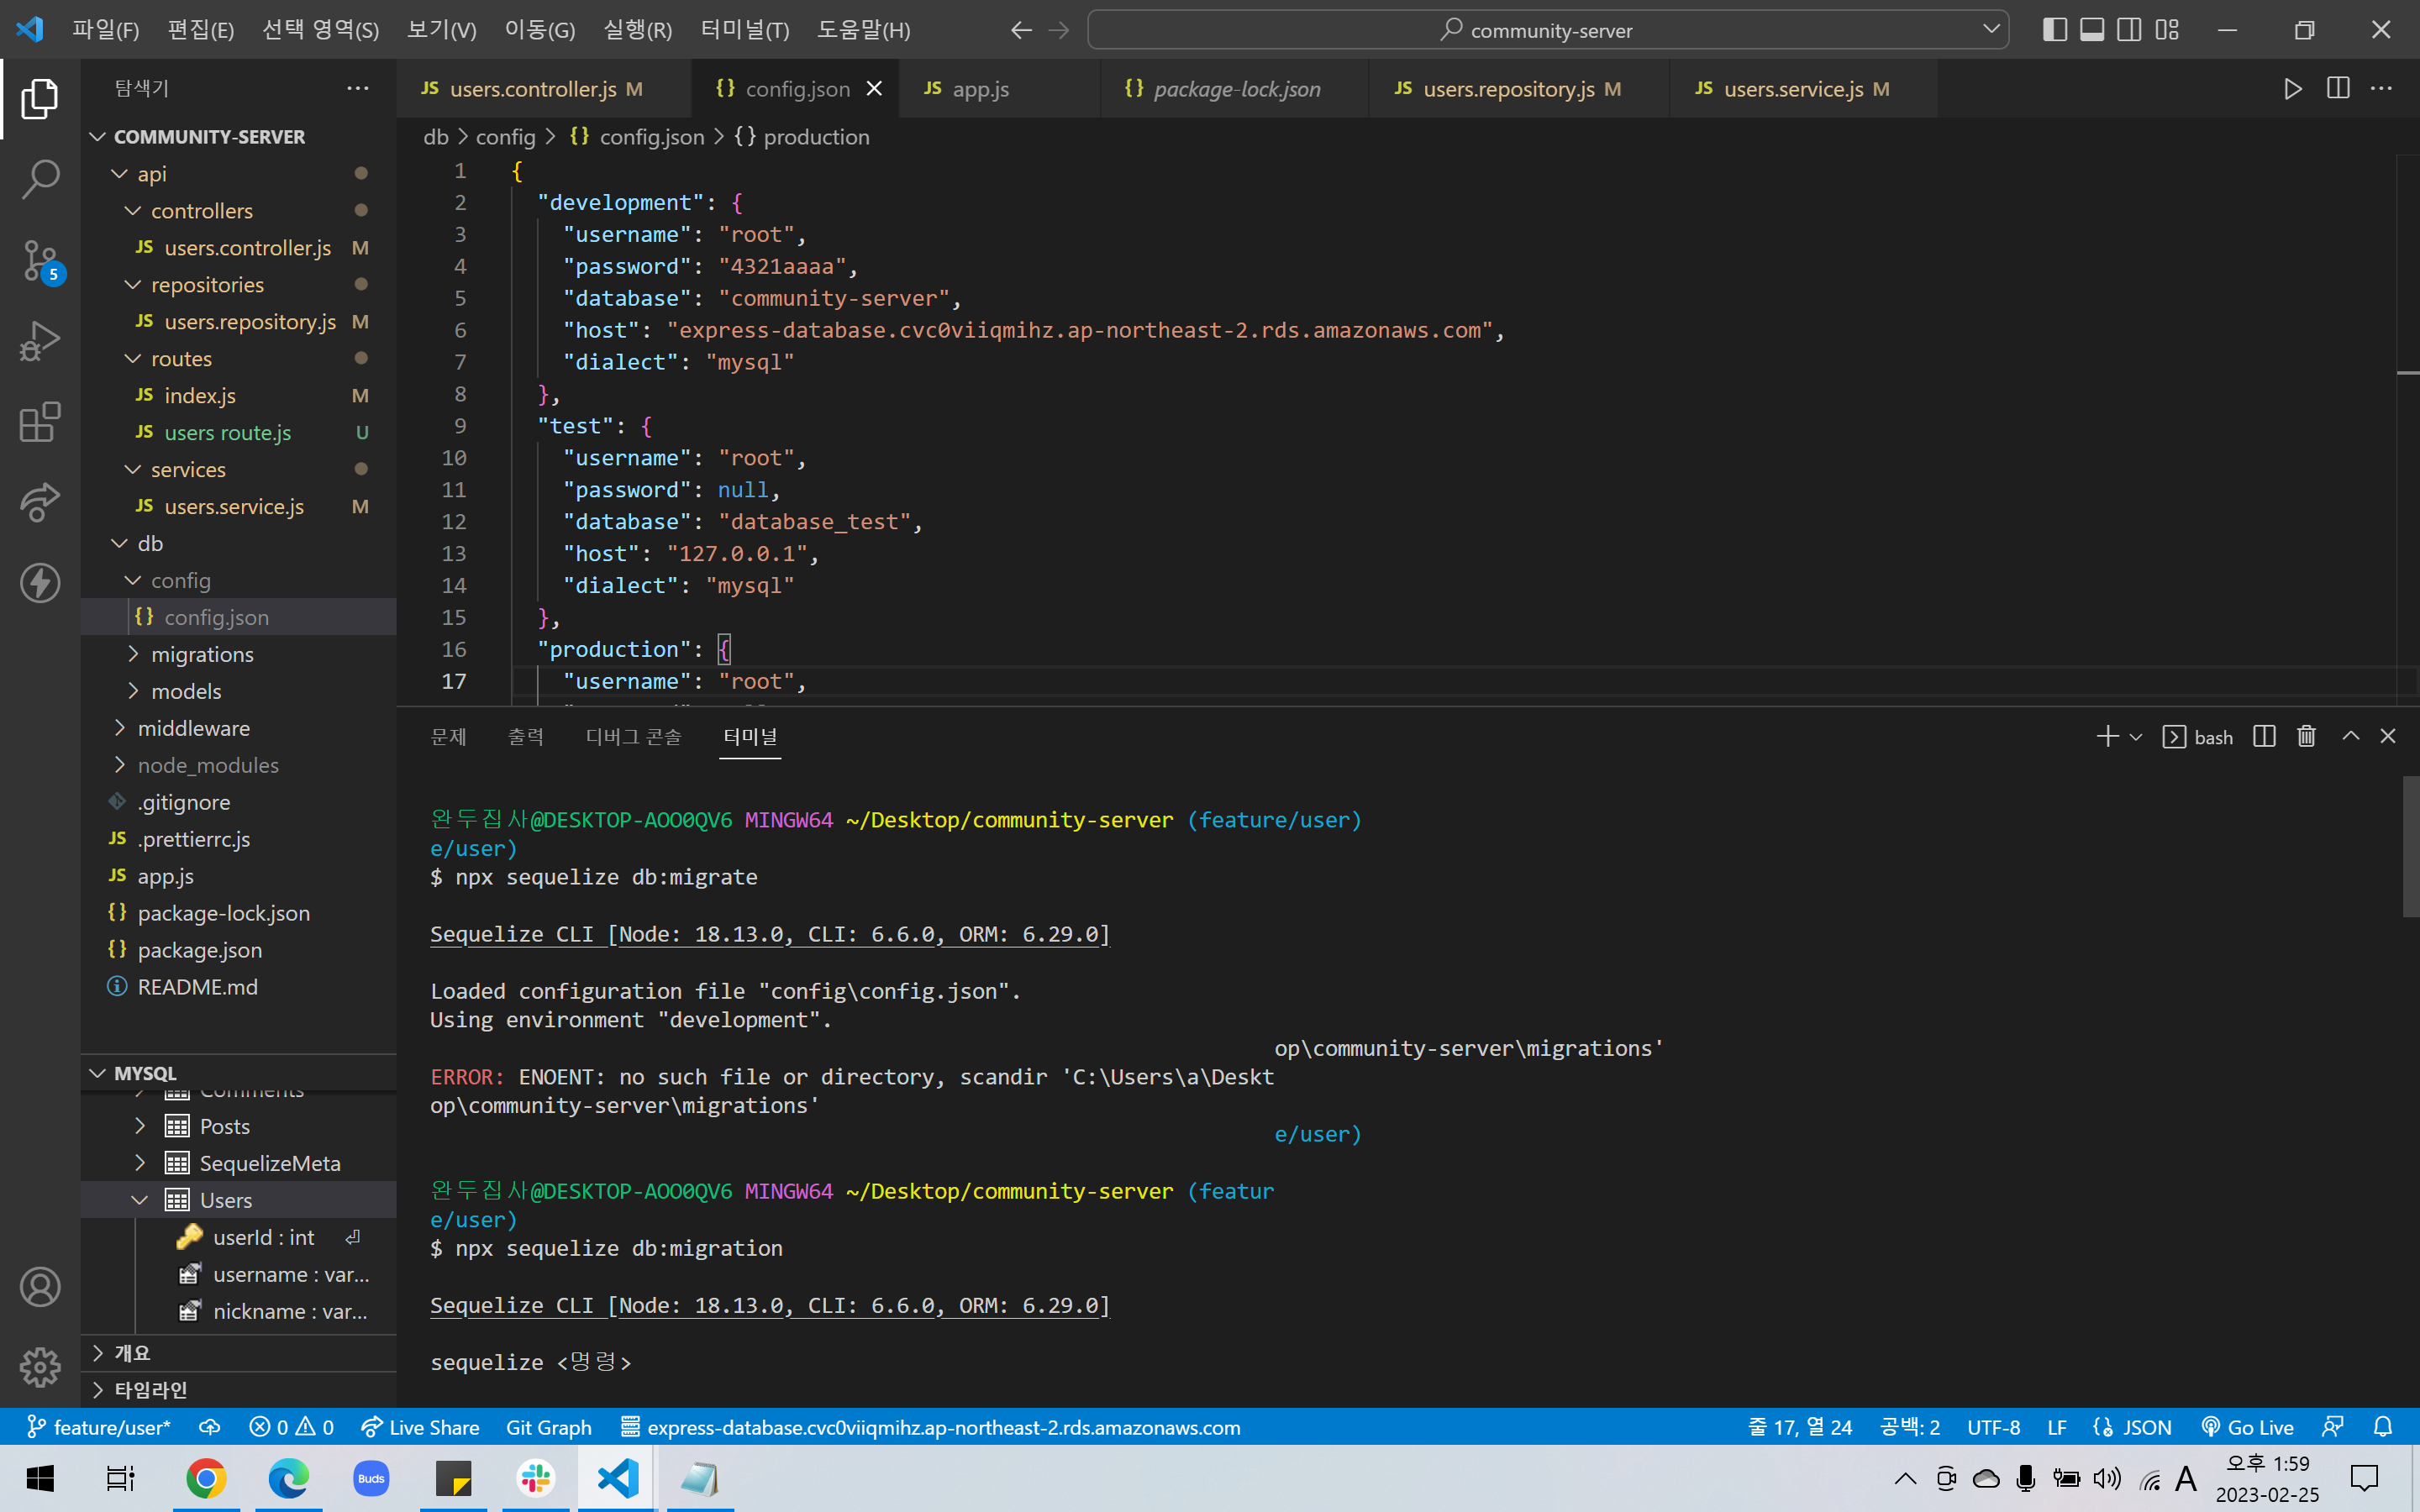Kill terminal with trash icon
The image size is (2420, 1512).
point(2306,737)
